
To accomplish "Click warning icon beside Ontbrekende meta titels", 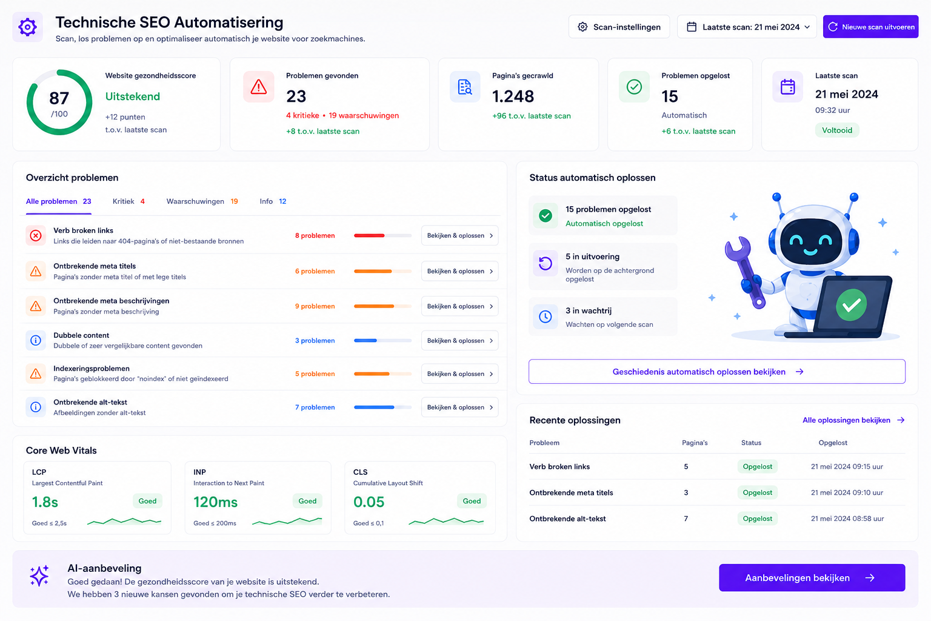I will click(x=36, y=271).
